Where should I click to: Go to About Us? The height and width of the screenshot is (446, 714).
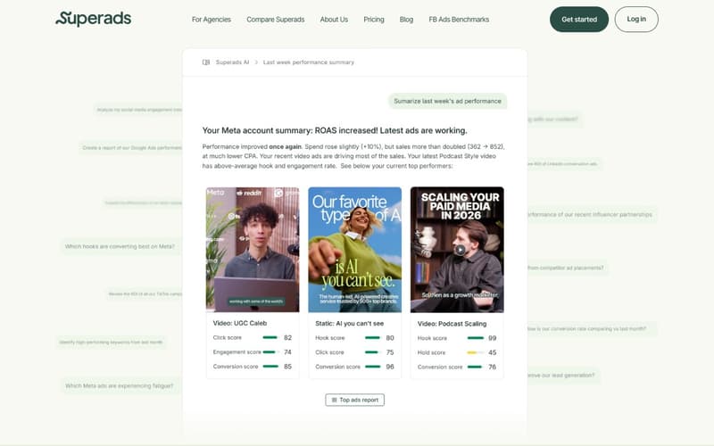(334, 20)
